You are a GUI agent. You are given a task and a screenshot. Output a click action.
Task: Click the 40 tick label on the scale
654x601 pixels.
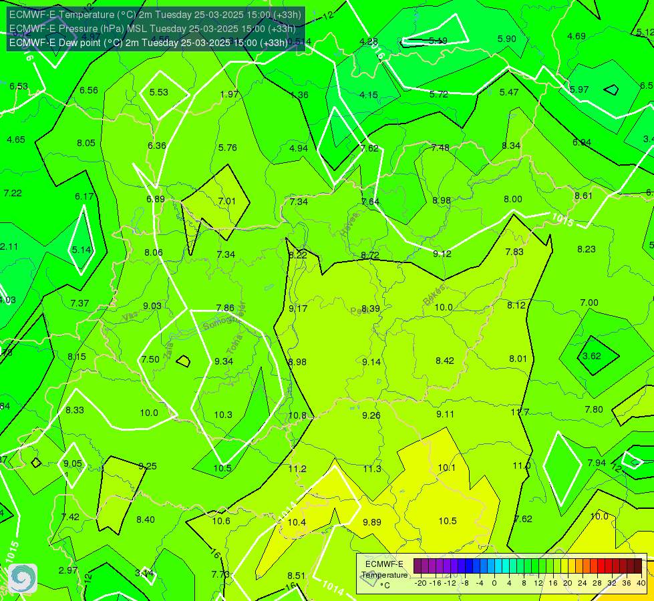pyautogui.click(x=641, y=583)
